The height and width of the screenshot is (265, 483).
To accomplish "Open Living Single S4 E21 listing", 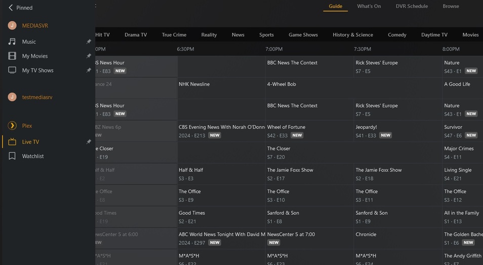I will click(463, 174).
